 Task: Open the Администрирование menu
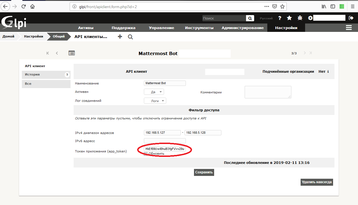click(x=242, y=28)
